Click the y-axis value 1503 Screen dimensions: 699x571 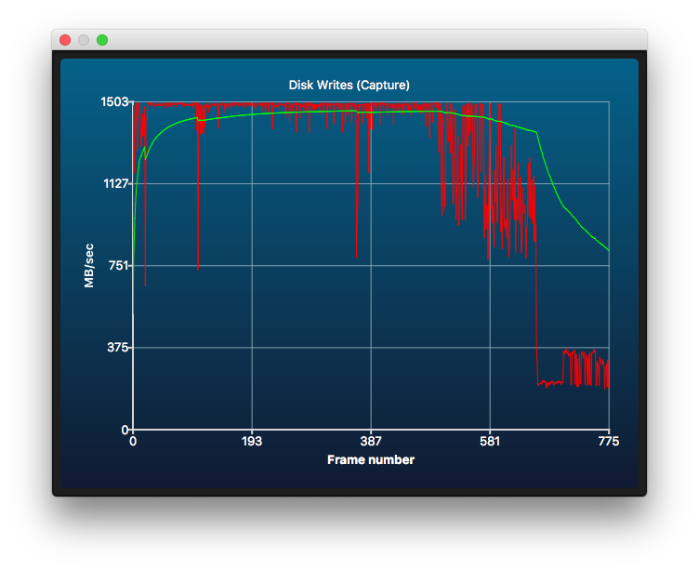click(x=114, y=101)
